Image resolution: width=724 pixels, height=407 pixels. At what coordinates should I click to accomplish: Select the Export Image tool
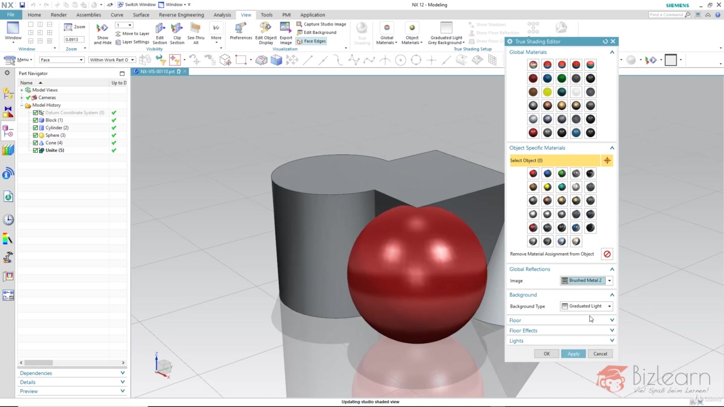[286, 32]
